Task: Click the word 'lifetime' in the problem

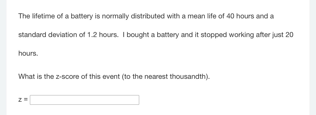Action: click(43, 16)
